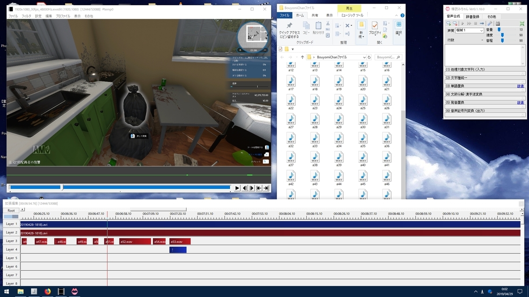
Task: Adjust the 音量 volume slider
Action: pos(499,29)
